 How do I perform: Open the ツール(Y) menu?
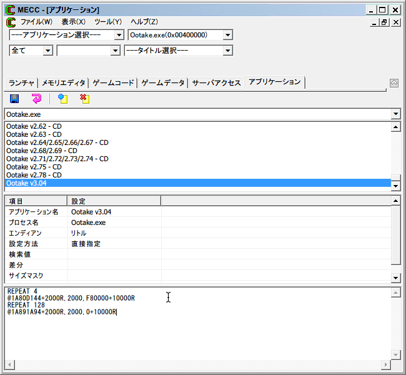[108, 22]
